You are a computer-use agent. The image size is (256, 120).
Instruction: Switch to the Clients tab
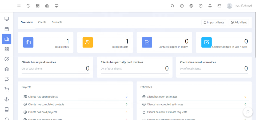pos(42,22)
